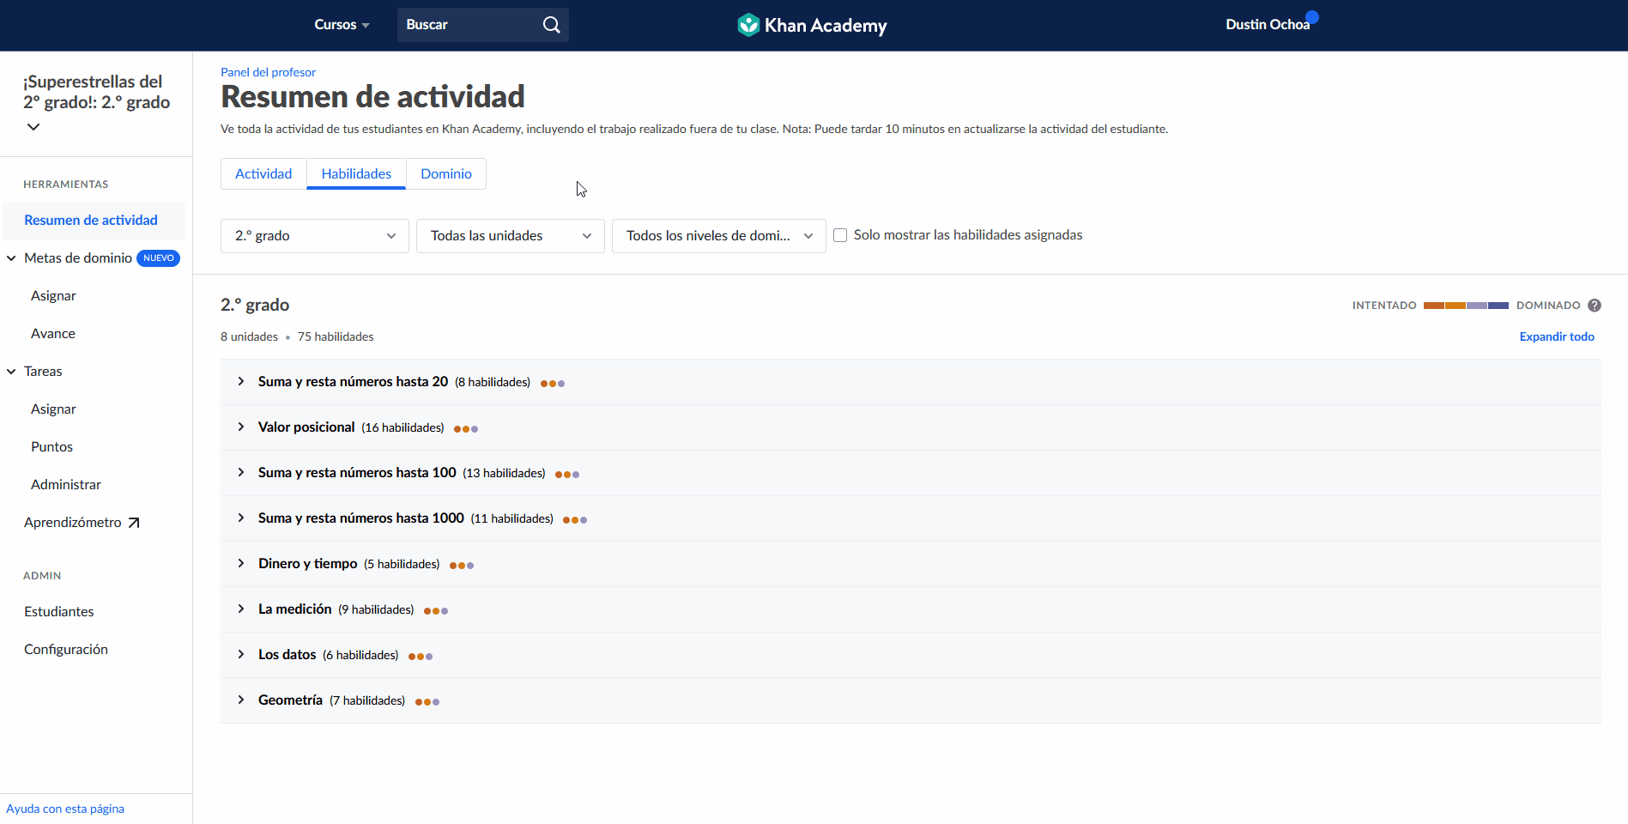Click the mastery dots for La medición
This screenshot has height=824, width=1628.
pyautogui.click(x=436, y=611)
